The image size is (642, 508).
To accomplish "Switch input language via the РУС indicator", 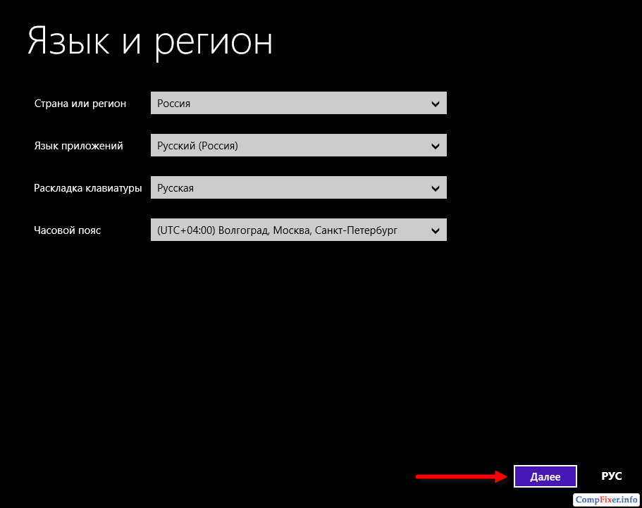I will [611, 476].
